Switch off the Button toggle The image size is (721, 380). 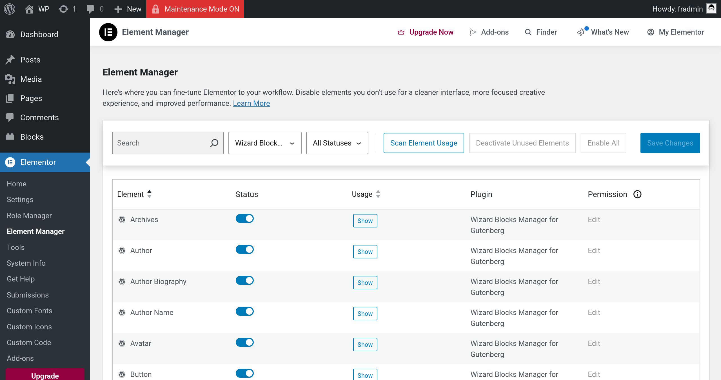[x=245, y=373]
